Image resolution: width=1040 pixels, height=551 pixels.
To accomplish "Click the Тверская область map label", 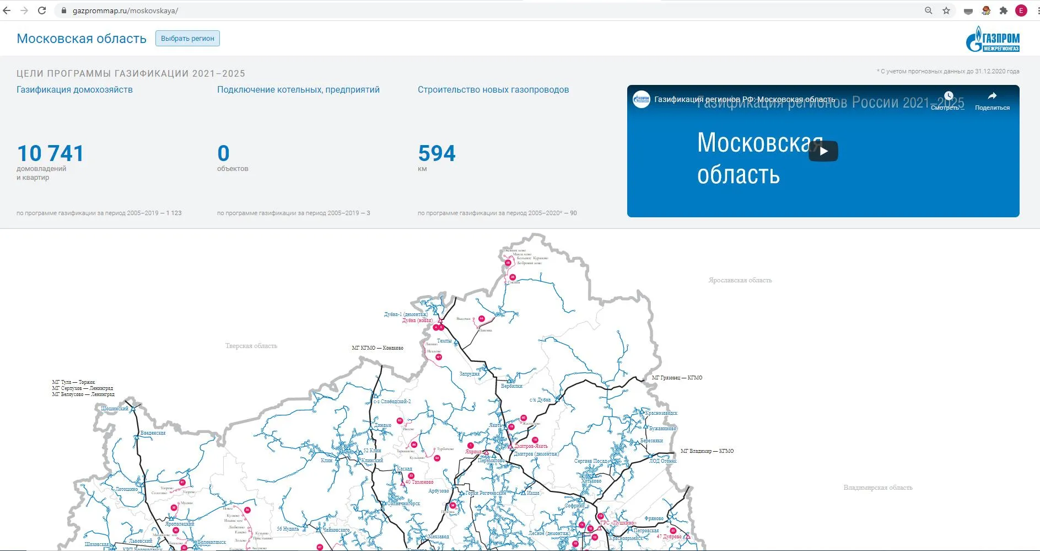I will point(251,346).
